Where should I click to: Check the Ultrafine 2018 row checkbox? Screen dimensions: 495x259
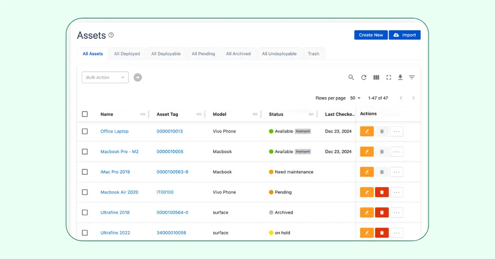point(85,212)
